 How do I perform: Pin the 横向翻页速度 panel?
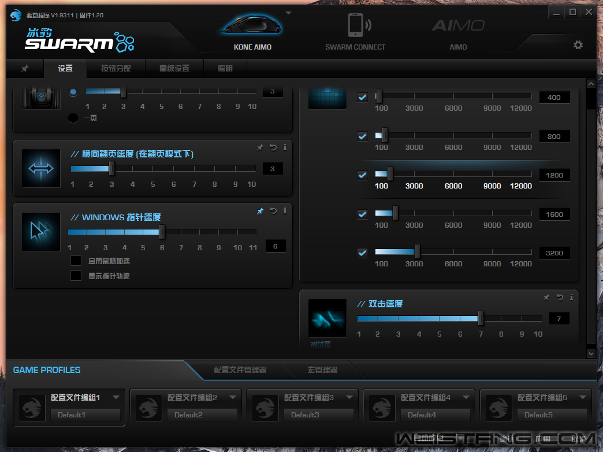260,148
